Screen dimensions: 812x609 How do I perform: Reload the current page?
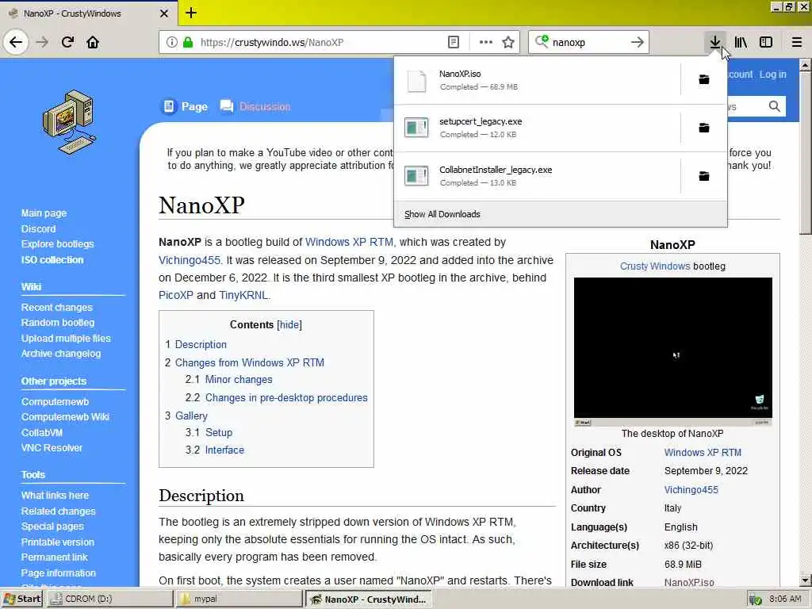[67, 42]
